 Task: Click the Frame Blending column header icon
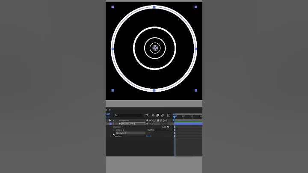point(158,120)
